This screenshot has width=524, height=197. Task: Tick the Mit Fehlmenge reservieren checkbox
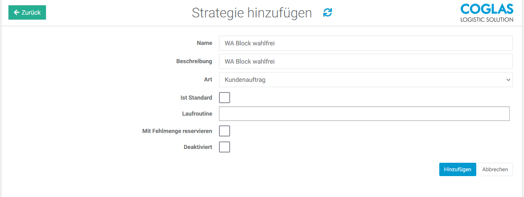(225, 131)
